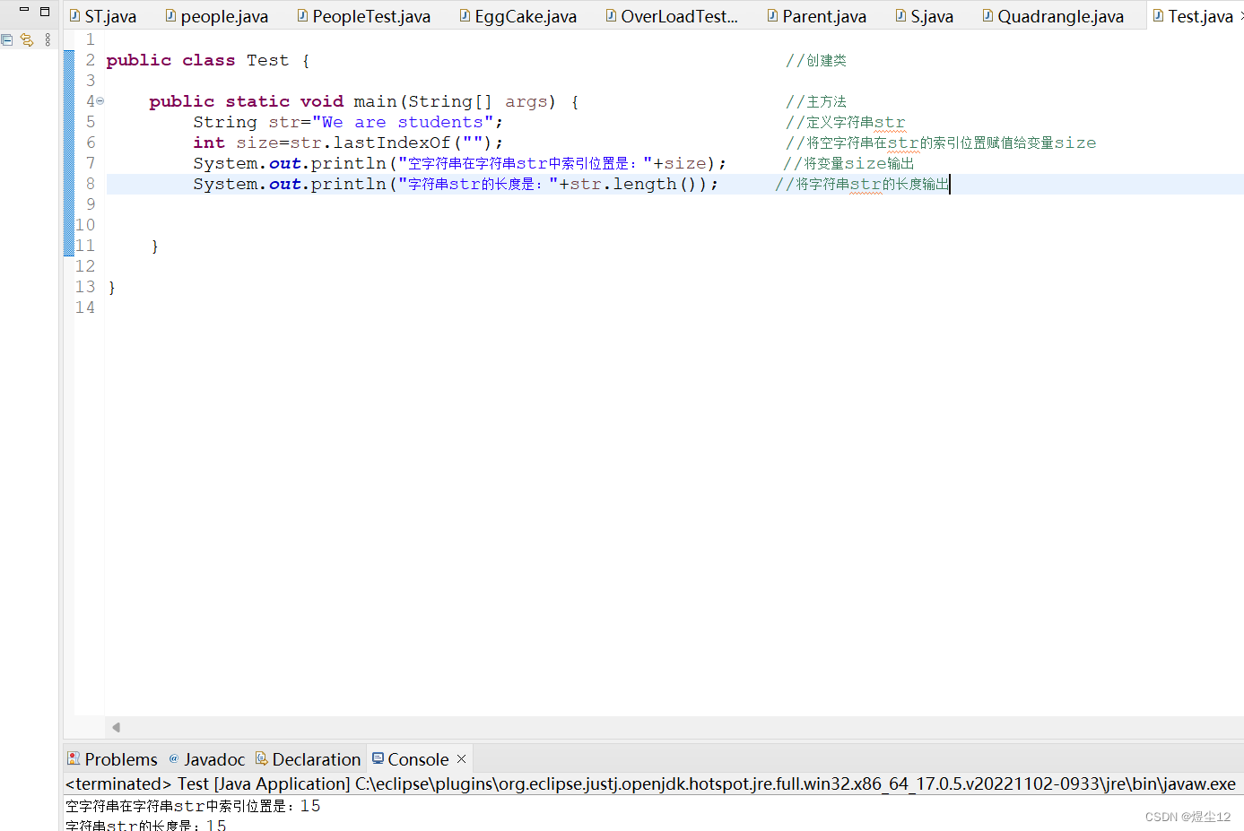Screen dimensions: 1244x831
Task: Click the chevron showing hidden editor tabs
Action: [1240, 15]
